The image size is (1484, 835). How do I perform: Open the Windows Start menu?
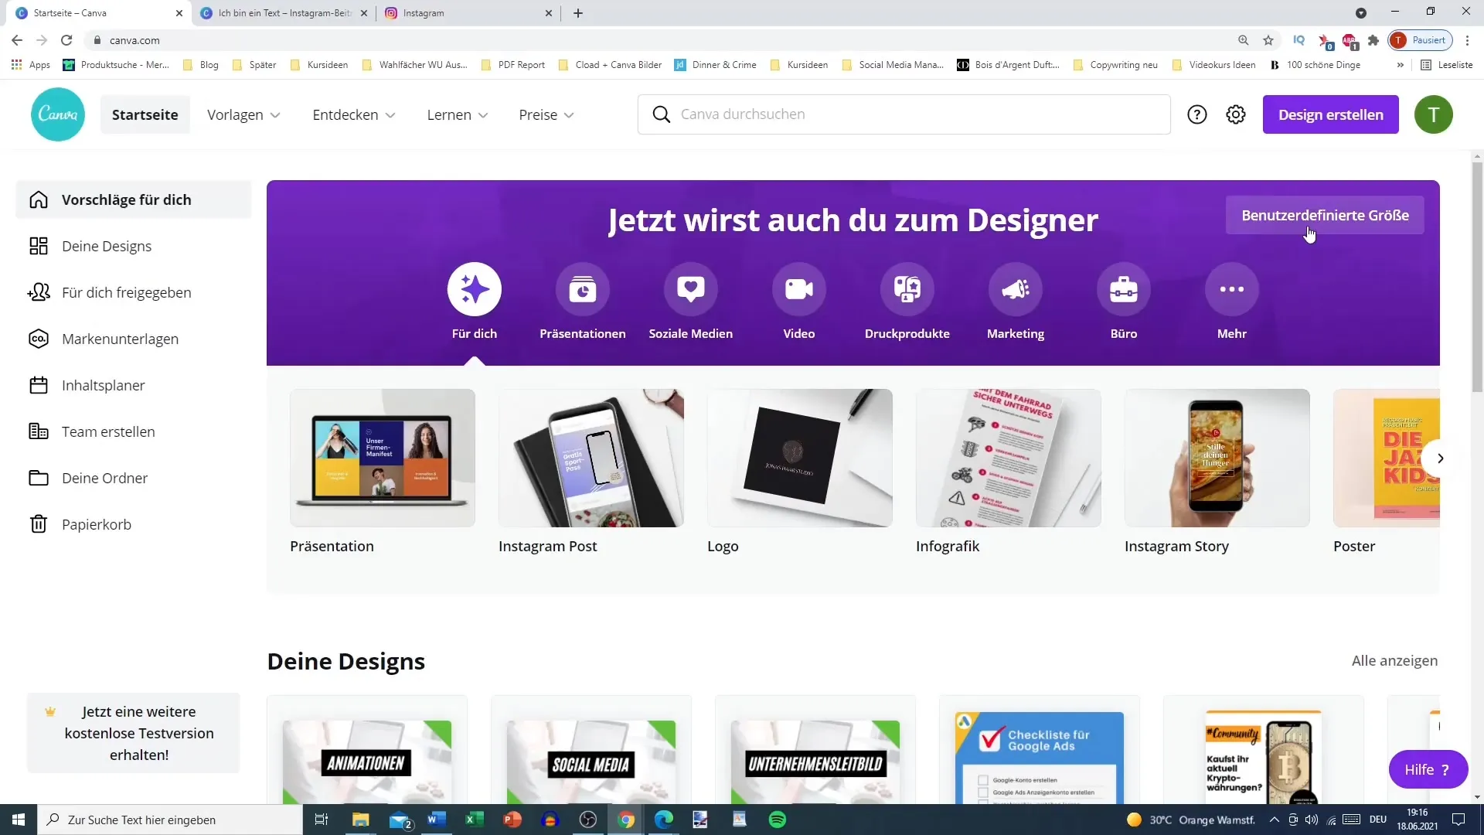coord(19,820)
